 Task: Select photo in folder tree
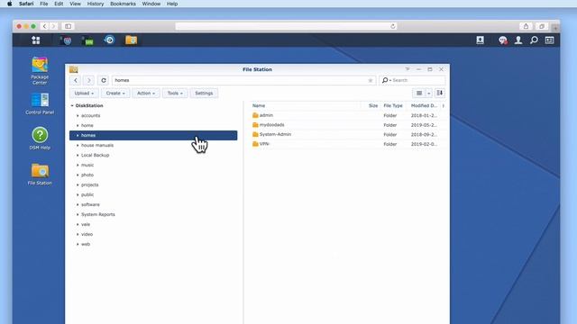(87, 175)
